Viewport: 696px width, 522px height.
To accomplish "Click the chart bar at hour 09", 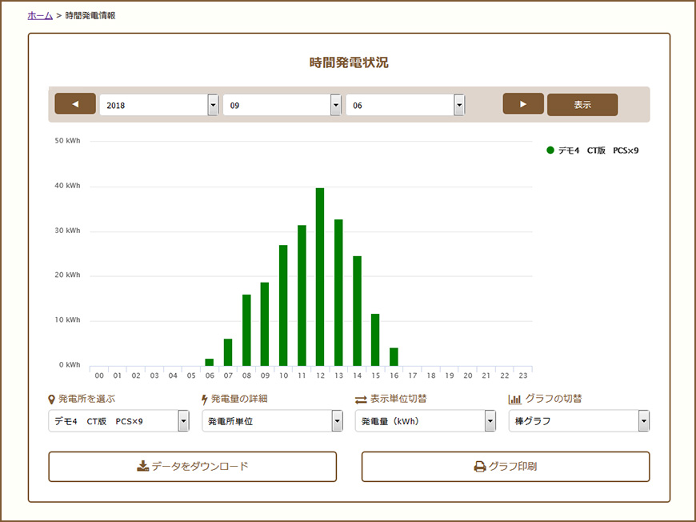I will pyautogui.click(x=265, y=323).
